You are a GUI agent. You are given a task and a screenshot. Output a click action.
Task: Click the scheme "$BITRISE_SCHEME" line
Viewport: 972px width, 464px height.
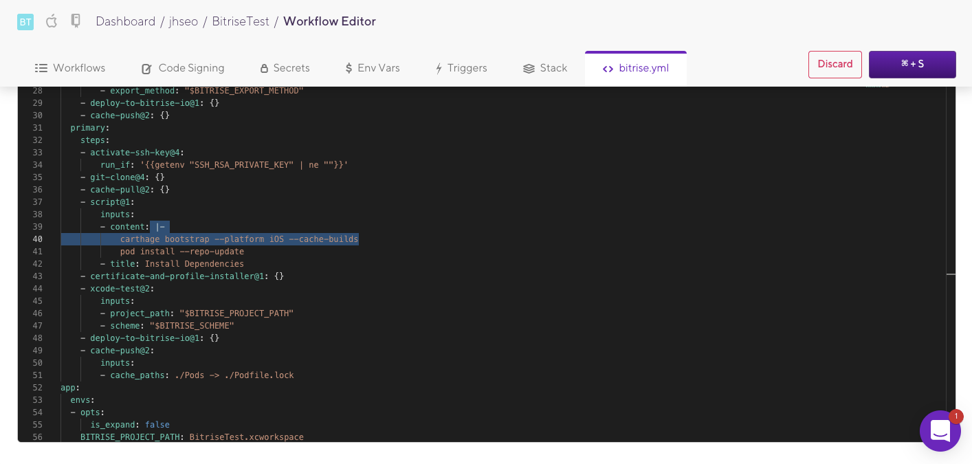tap(167, 326)
